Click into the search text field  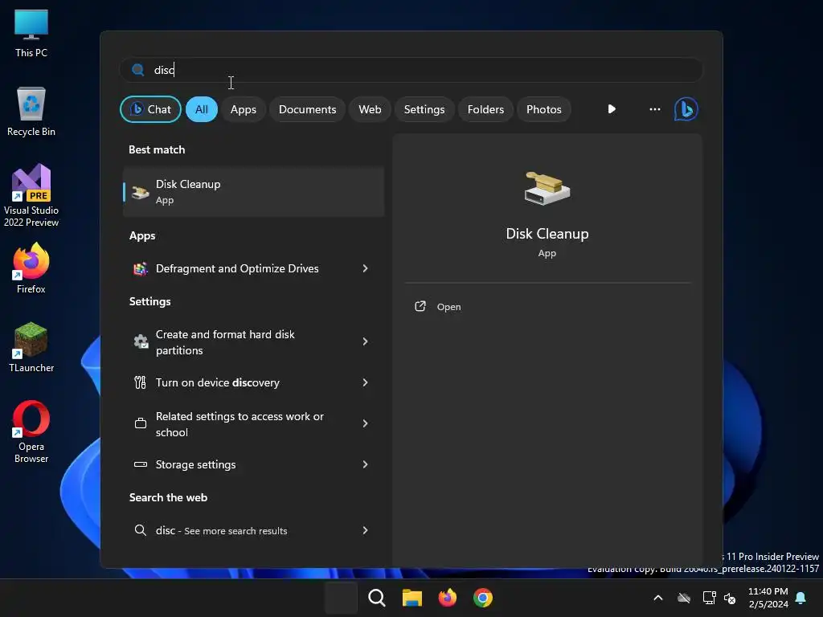411,70
